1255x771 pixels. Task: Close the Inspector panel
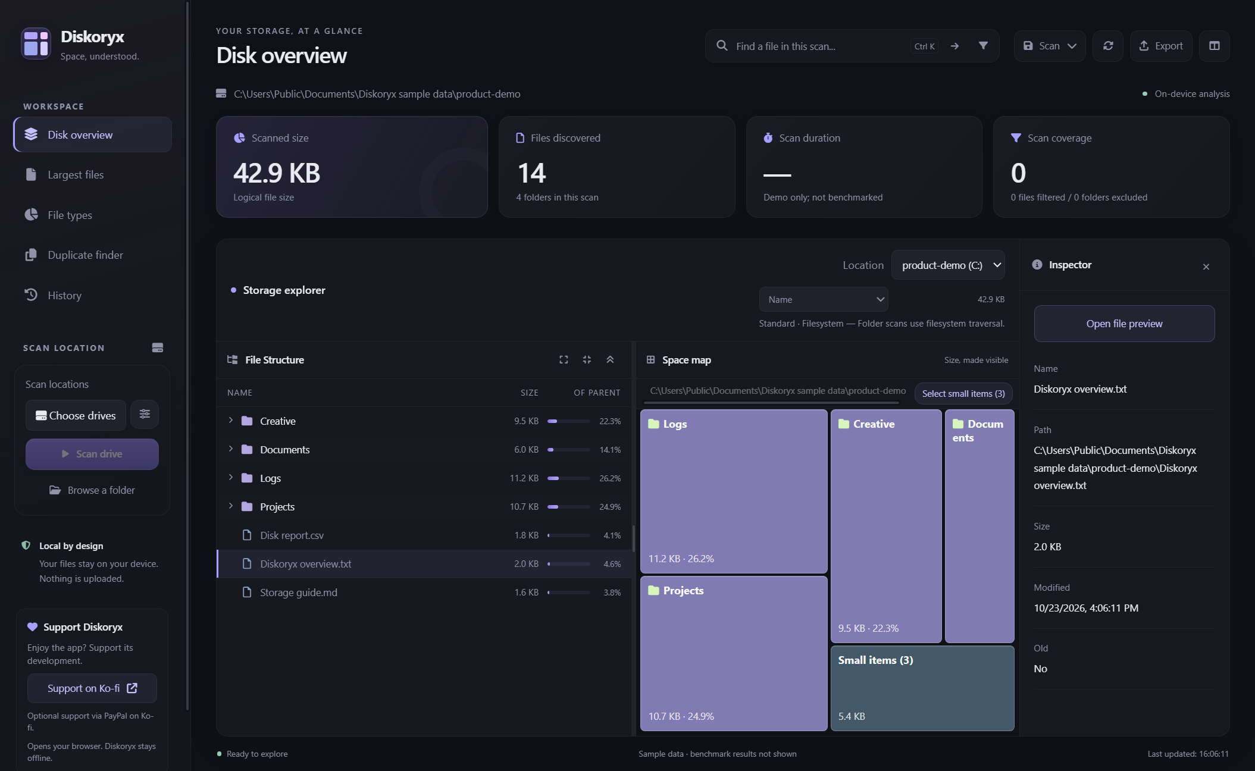[1206, 267]
